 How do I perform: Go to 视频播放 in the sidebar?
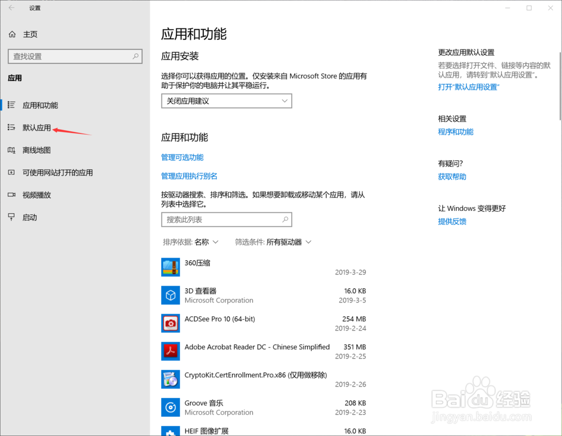[37, 195]
